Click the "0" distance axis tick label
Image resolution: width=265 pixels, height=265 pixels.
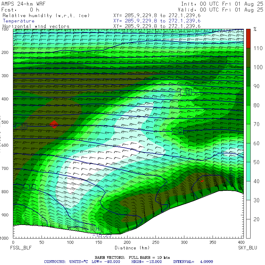point(13,242)
